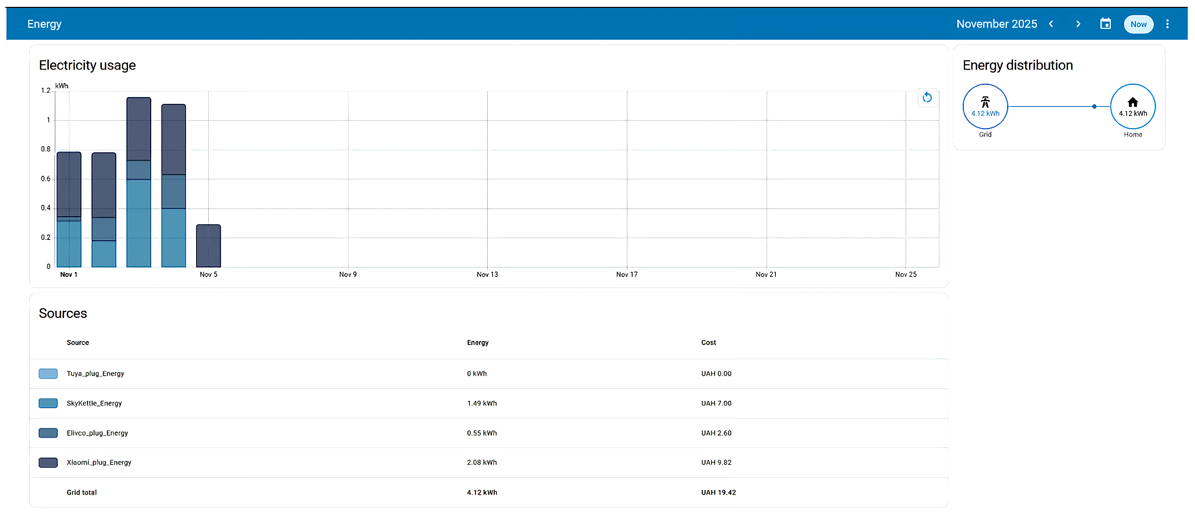Image resolution: width=1195 pixels, height=524 pixels.
Task: Click the November 2025 period label
Action: point(996,24)
